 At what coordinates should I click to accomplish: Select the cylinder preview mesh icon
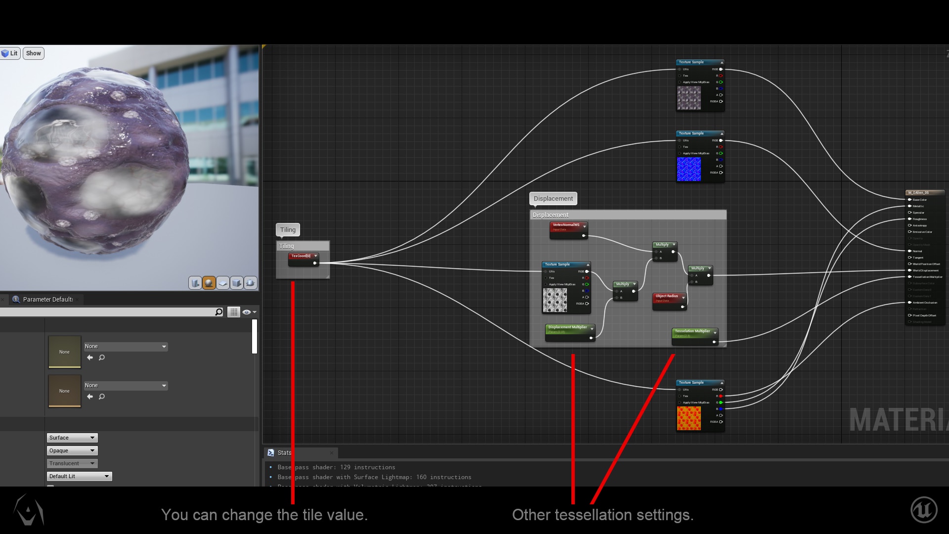point(195,283)
